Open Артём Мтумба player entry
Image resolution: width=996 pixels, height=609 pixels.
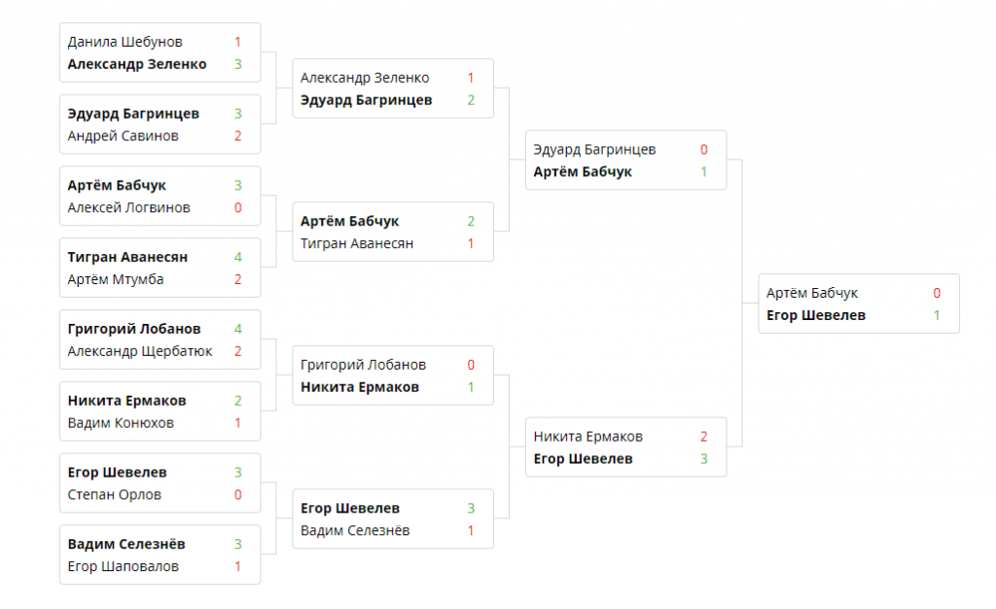(x=115, y=279)
